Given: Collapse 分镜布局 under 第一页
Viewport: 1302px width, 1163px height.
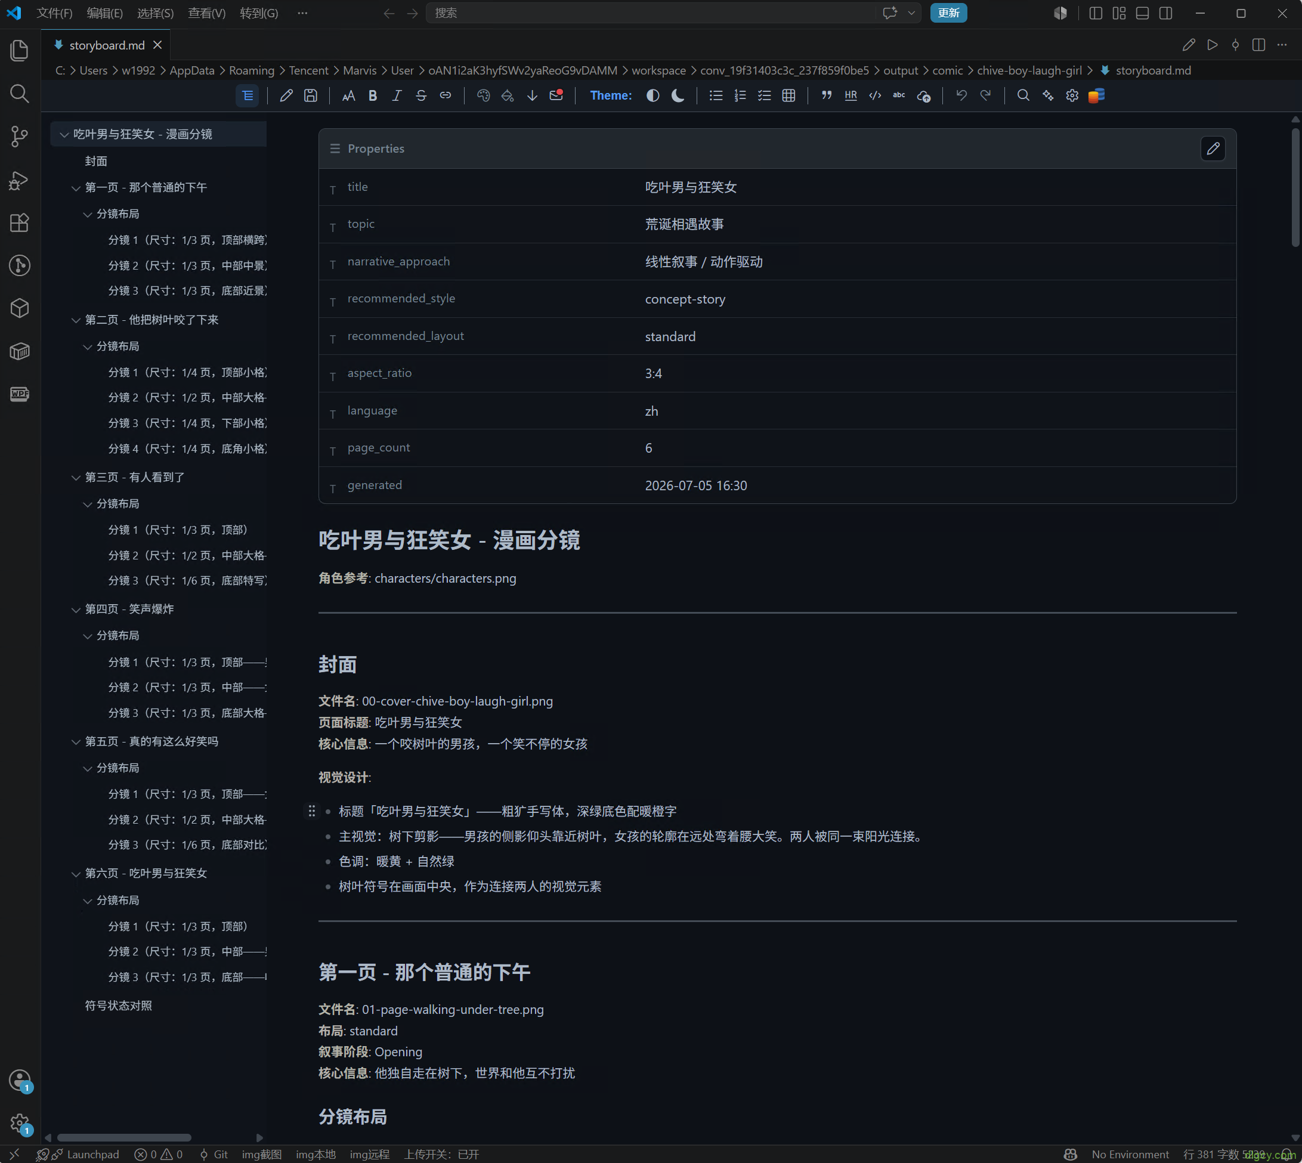Looking at the screenshot, I should 88,215.
